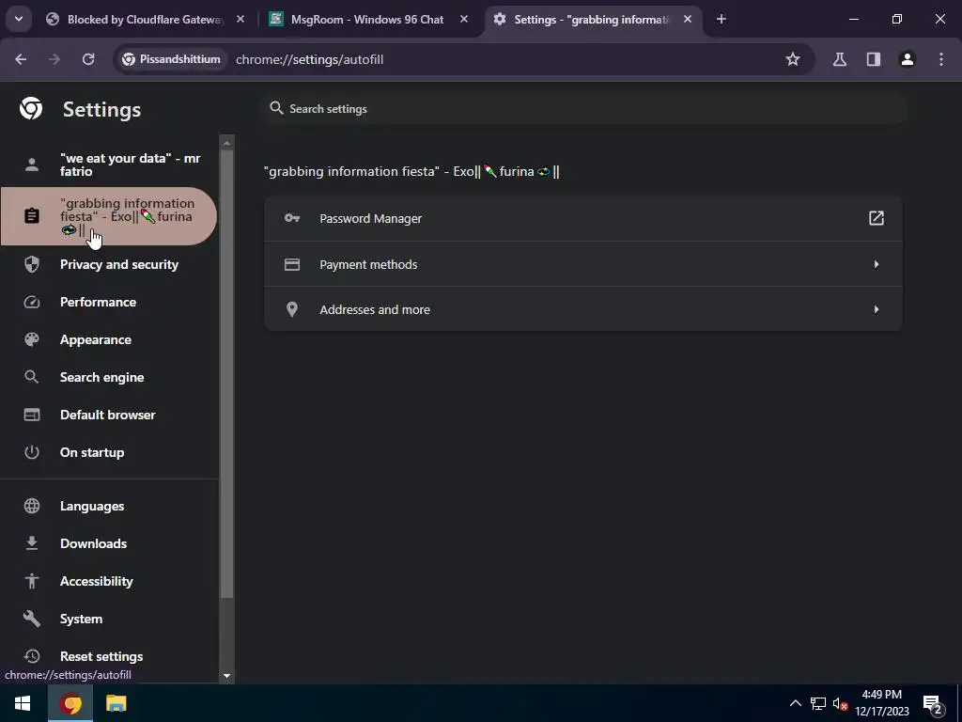The width and height of the screenshot is (962, 722).
Task: Go back with the back arrow
Action: point(21,59)
